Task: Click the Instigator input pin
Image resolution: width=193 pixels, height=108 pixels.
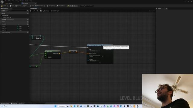Action: 88,60
